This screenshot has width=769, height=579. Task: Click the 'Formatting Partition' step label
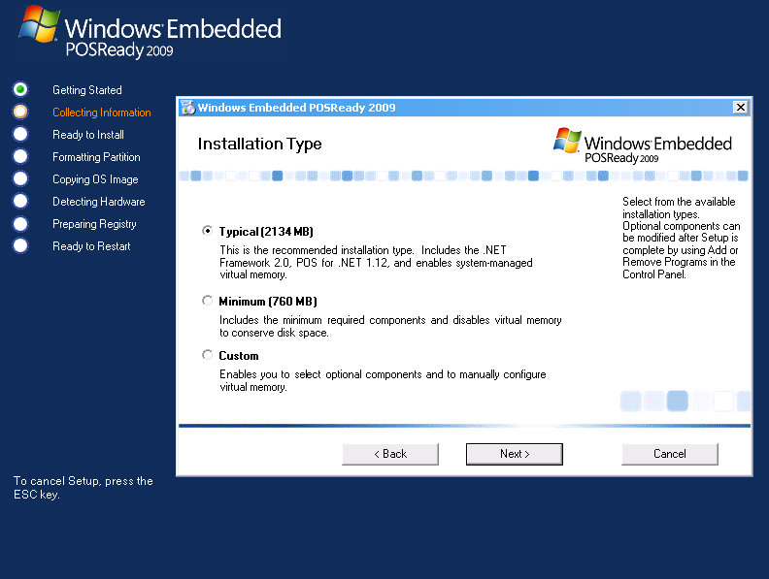coord(96,157)
